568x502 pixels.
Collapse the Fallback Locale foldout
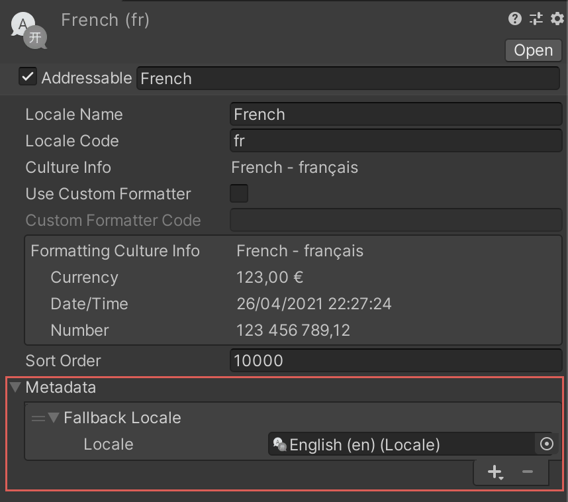(x=53, y=418)
